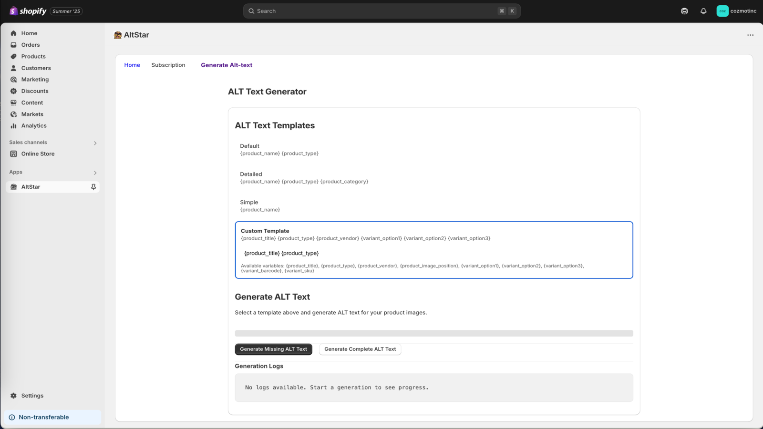Image resolution: width=763 pixels, height=429 pixels.
Task: Open the cozmotinc account menu
Action: coord(736,11)
